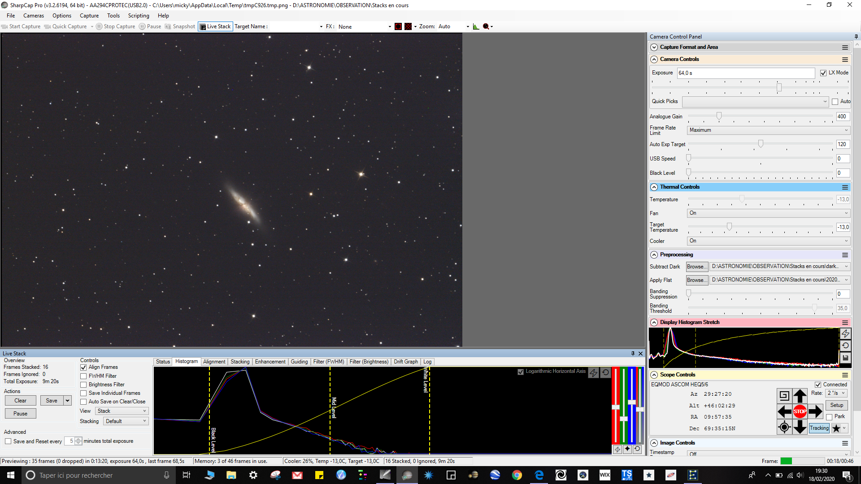Click the lightning auto-stretch icon in Display Histogram
The image size is (861, 484).
pyautogui.click(x=845, y=334)
